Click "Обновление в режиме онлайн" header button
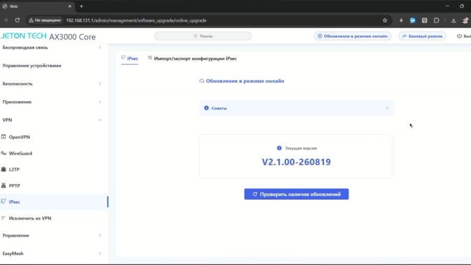Viewport: 471px width, 265px height. 352,36
